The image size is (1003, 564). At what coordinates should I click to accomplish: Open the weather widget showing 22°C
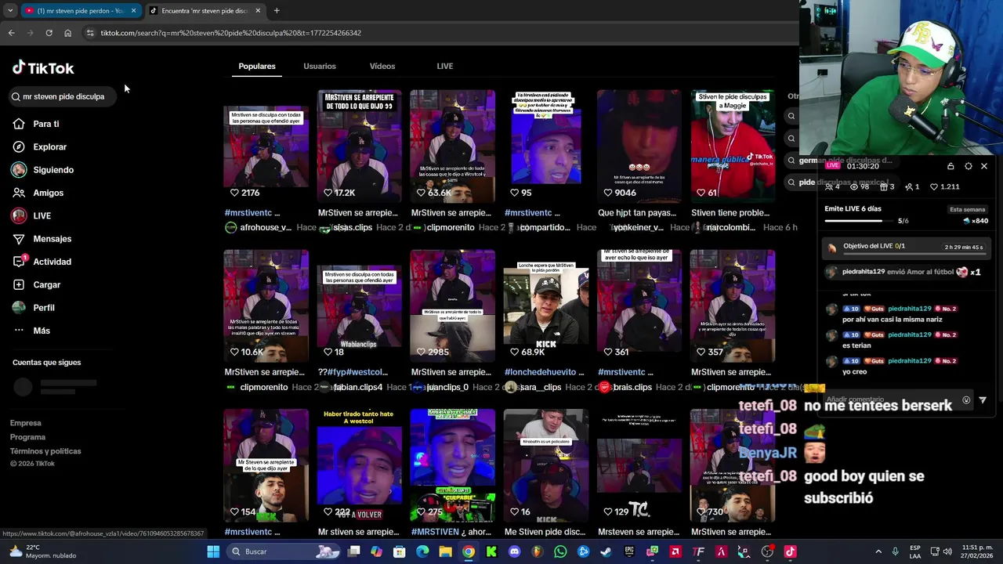[x=43, y=551]
